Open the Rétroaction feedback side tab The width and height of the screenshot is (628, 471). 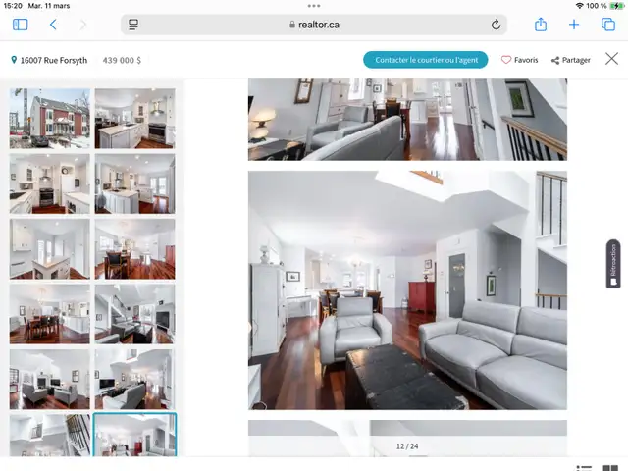click(x=613, y=264)
